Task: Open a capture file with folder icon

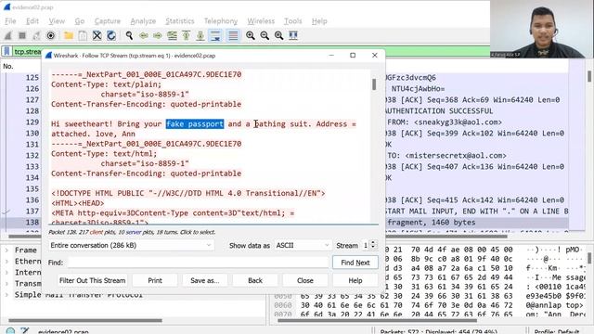Action: [x=69, y=35]
